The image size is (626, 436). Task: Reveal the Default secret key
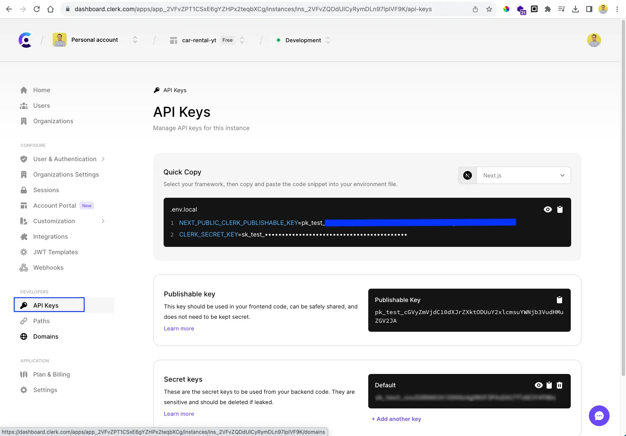click(538, 385)
